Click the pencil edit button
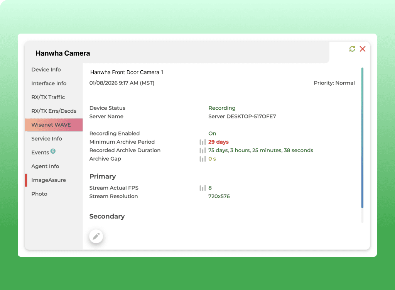395x290 pixels. (x=96, y=236)
